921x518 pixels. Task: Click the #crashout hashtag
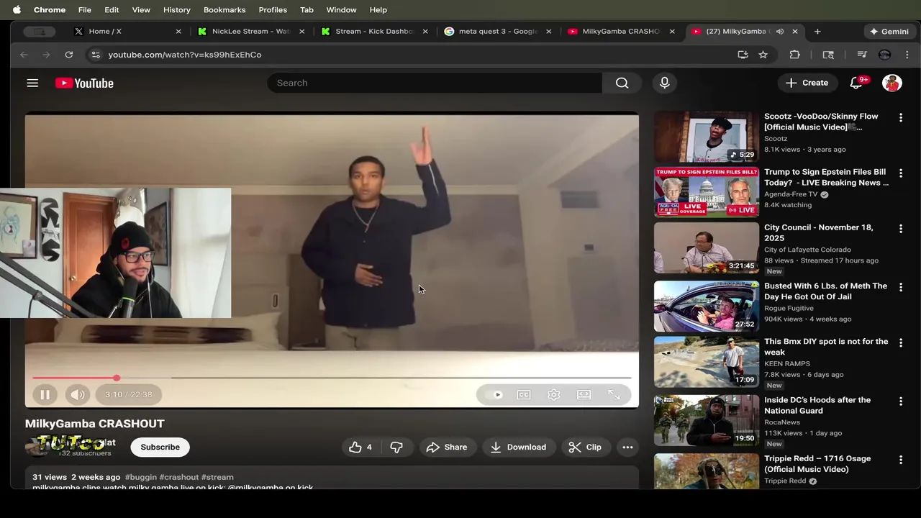point(178,477)
